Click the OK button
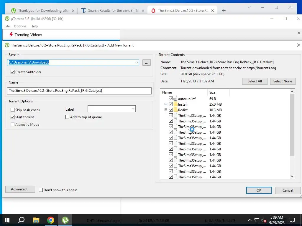 (259, 190)
